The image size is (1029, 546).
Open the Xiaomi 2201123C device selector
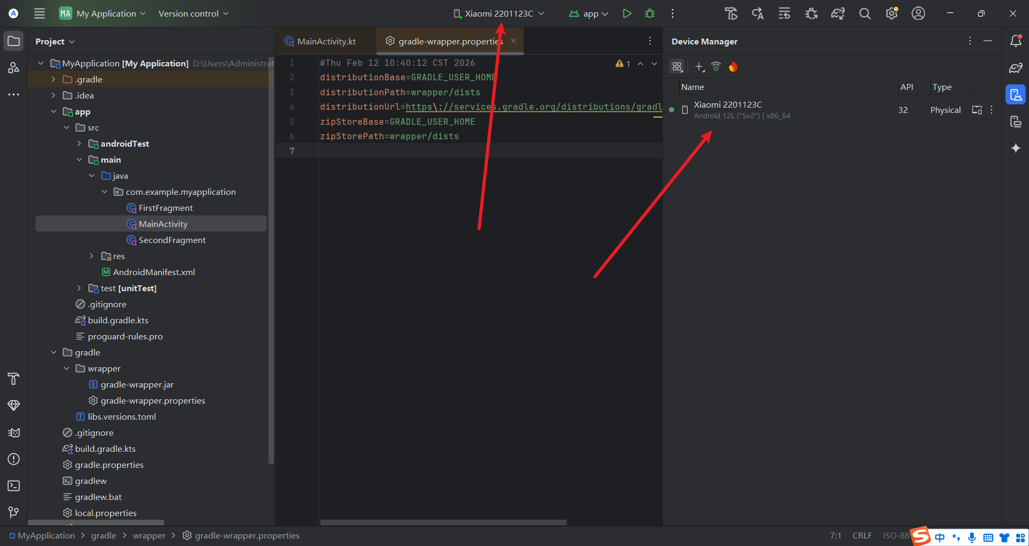click(x=499, y=13)
